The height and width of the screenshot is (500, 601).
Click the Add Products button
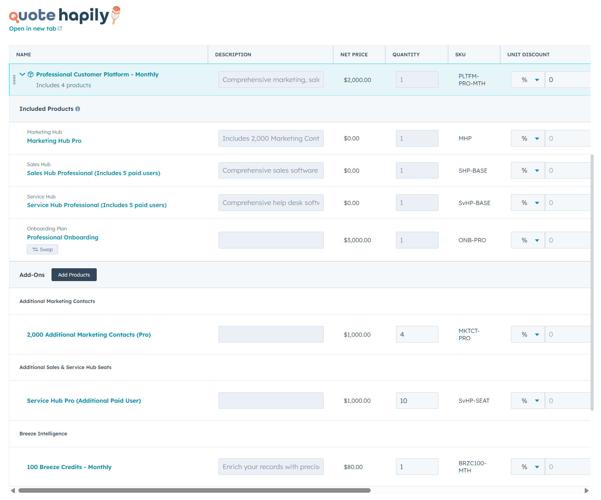[x=74, y=275]
